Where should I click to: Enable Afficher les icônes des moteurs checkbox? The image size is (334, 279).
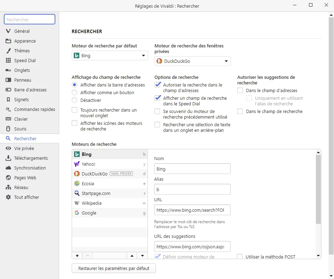pos(74,123)
